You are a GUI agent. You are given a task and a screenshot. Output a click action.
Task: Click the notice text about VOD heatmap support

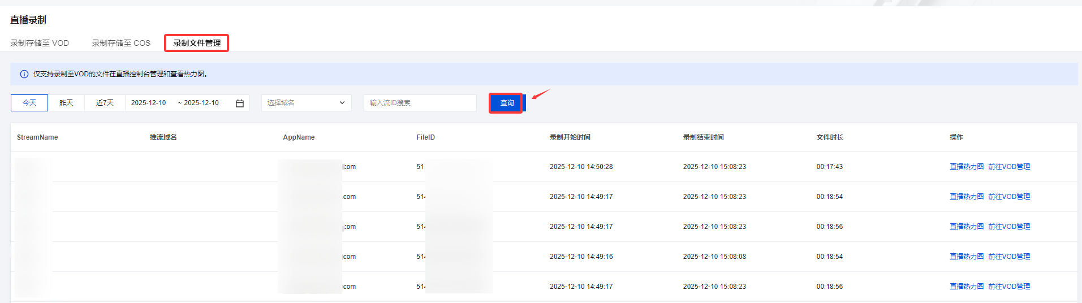(x=120, y=74)
